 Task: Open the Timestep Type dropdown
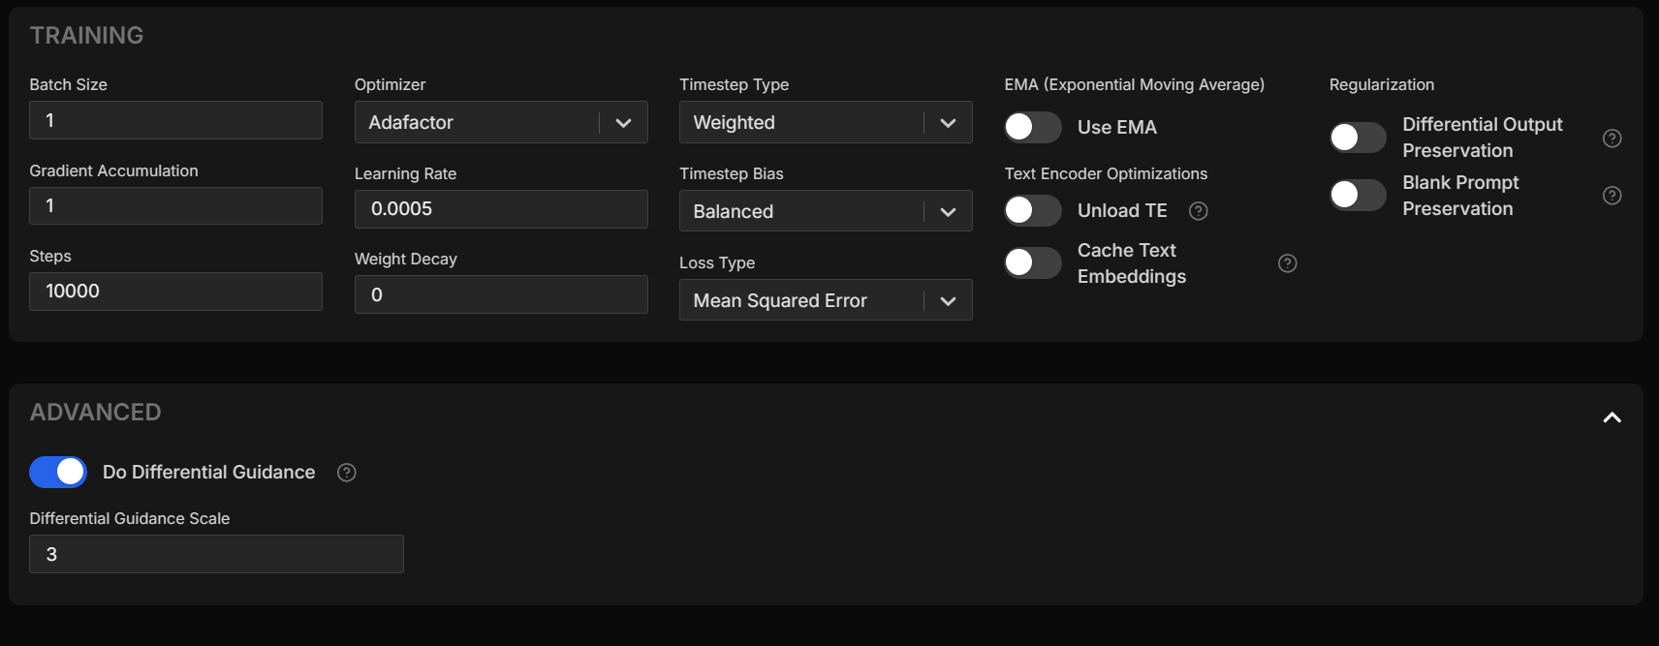826,123
